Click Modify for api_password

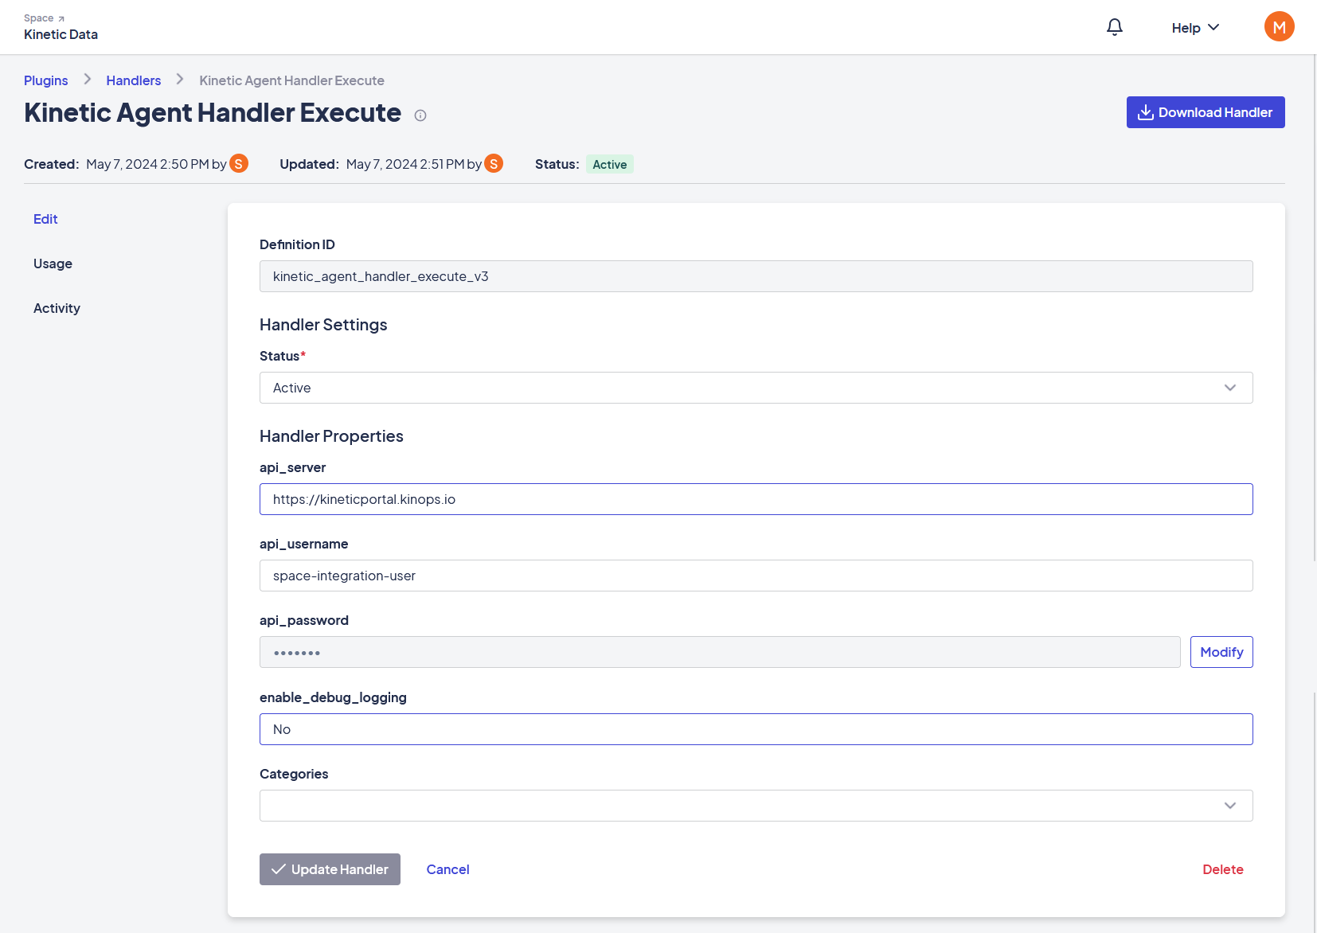1221,652
